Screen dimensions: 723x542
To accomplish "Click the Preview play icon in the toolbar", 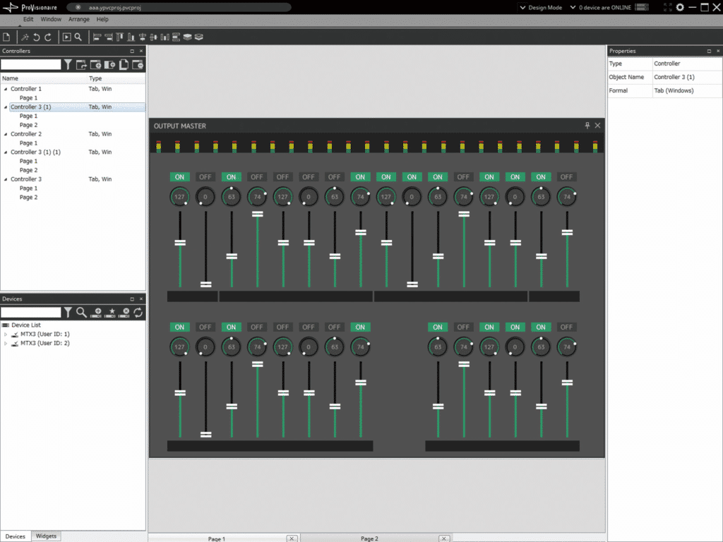I will coord(66,37).
